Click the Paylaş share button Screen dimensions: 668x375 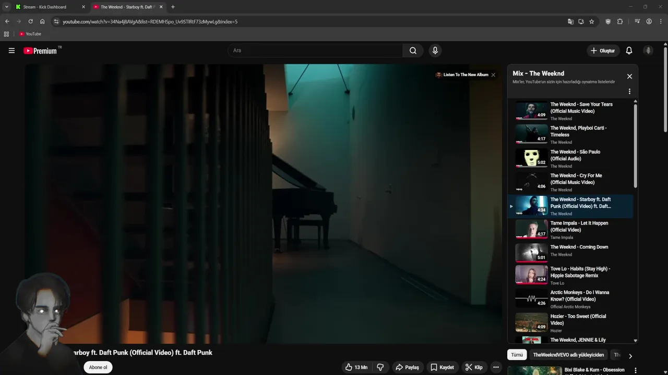point(407,367)
